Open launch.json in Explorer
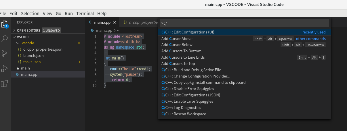Viewport: 347px width, 131px height. tap(33, 55)
